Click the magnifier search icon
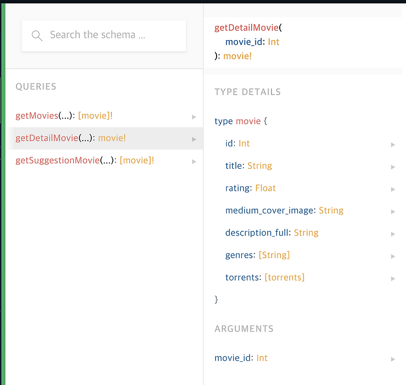Screen dimensions: 406x385 pyautogui.click(x=37, y=36)
